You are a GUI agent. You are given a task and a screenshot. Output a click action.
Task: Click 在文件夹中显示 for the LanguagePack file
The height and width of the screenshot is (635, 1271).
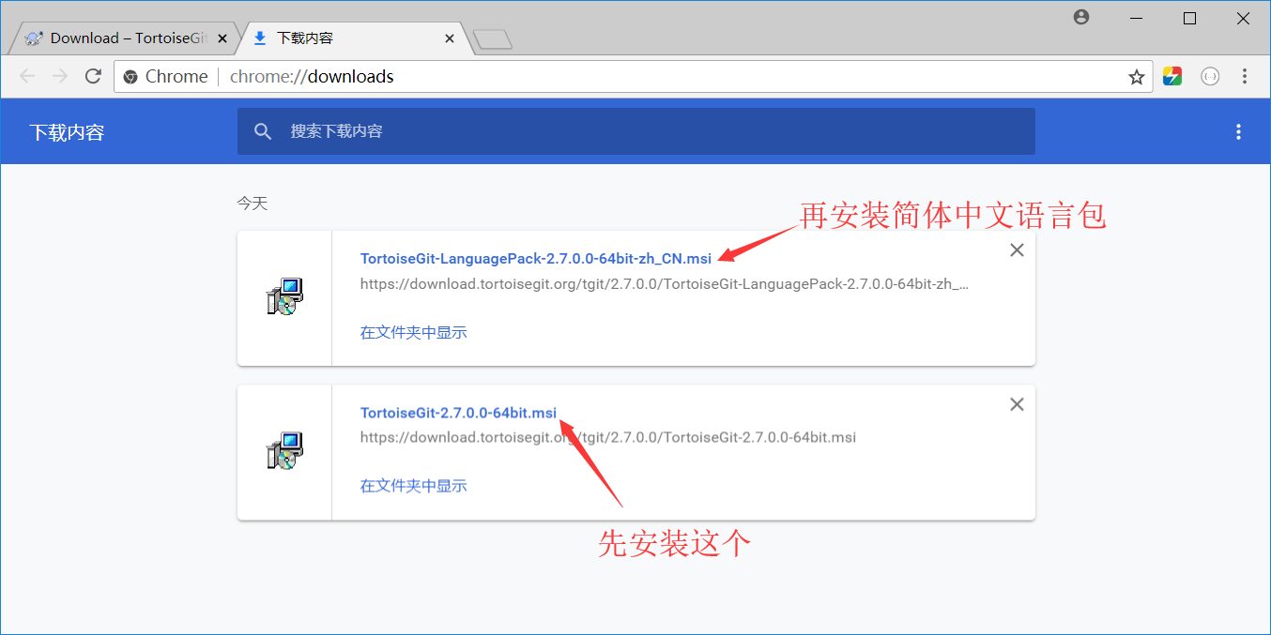(x=414, y=332)
